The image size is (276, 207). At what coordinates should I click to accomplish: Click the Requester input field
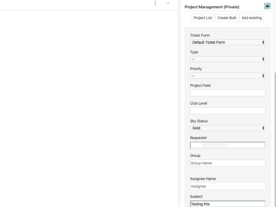[x=227, y=145]
